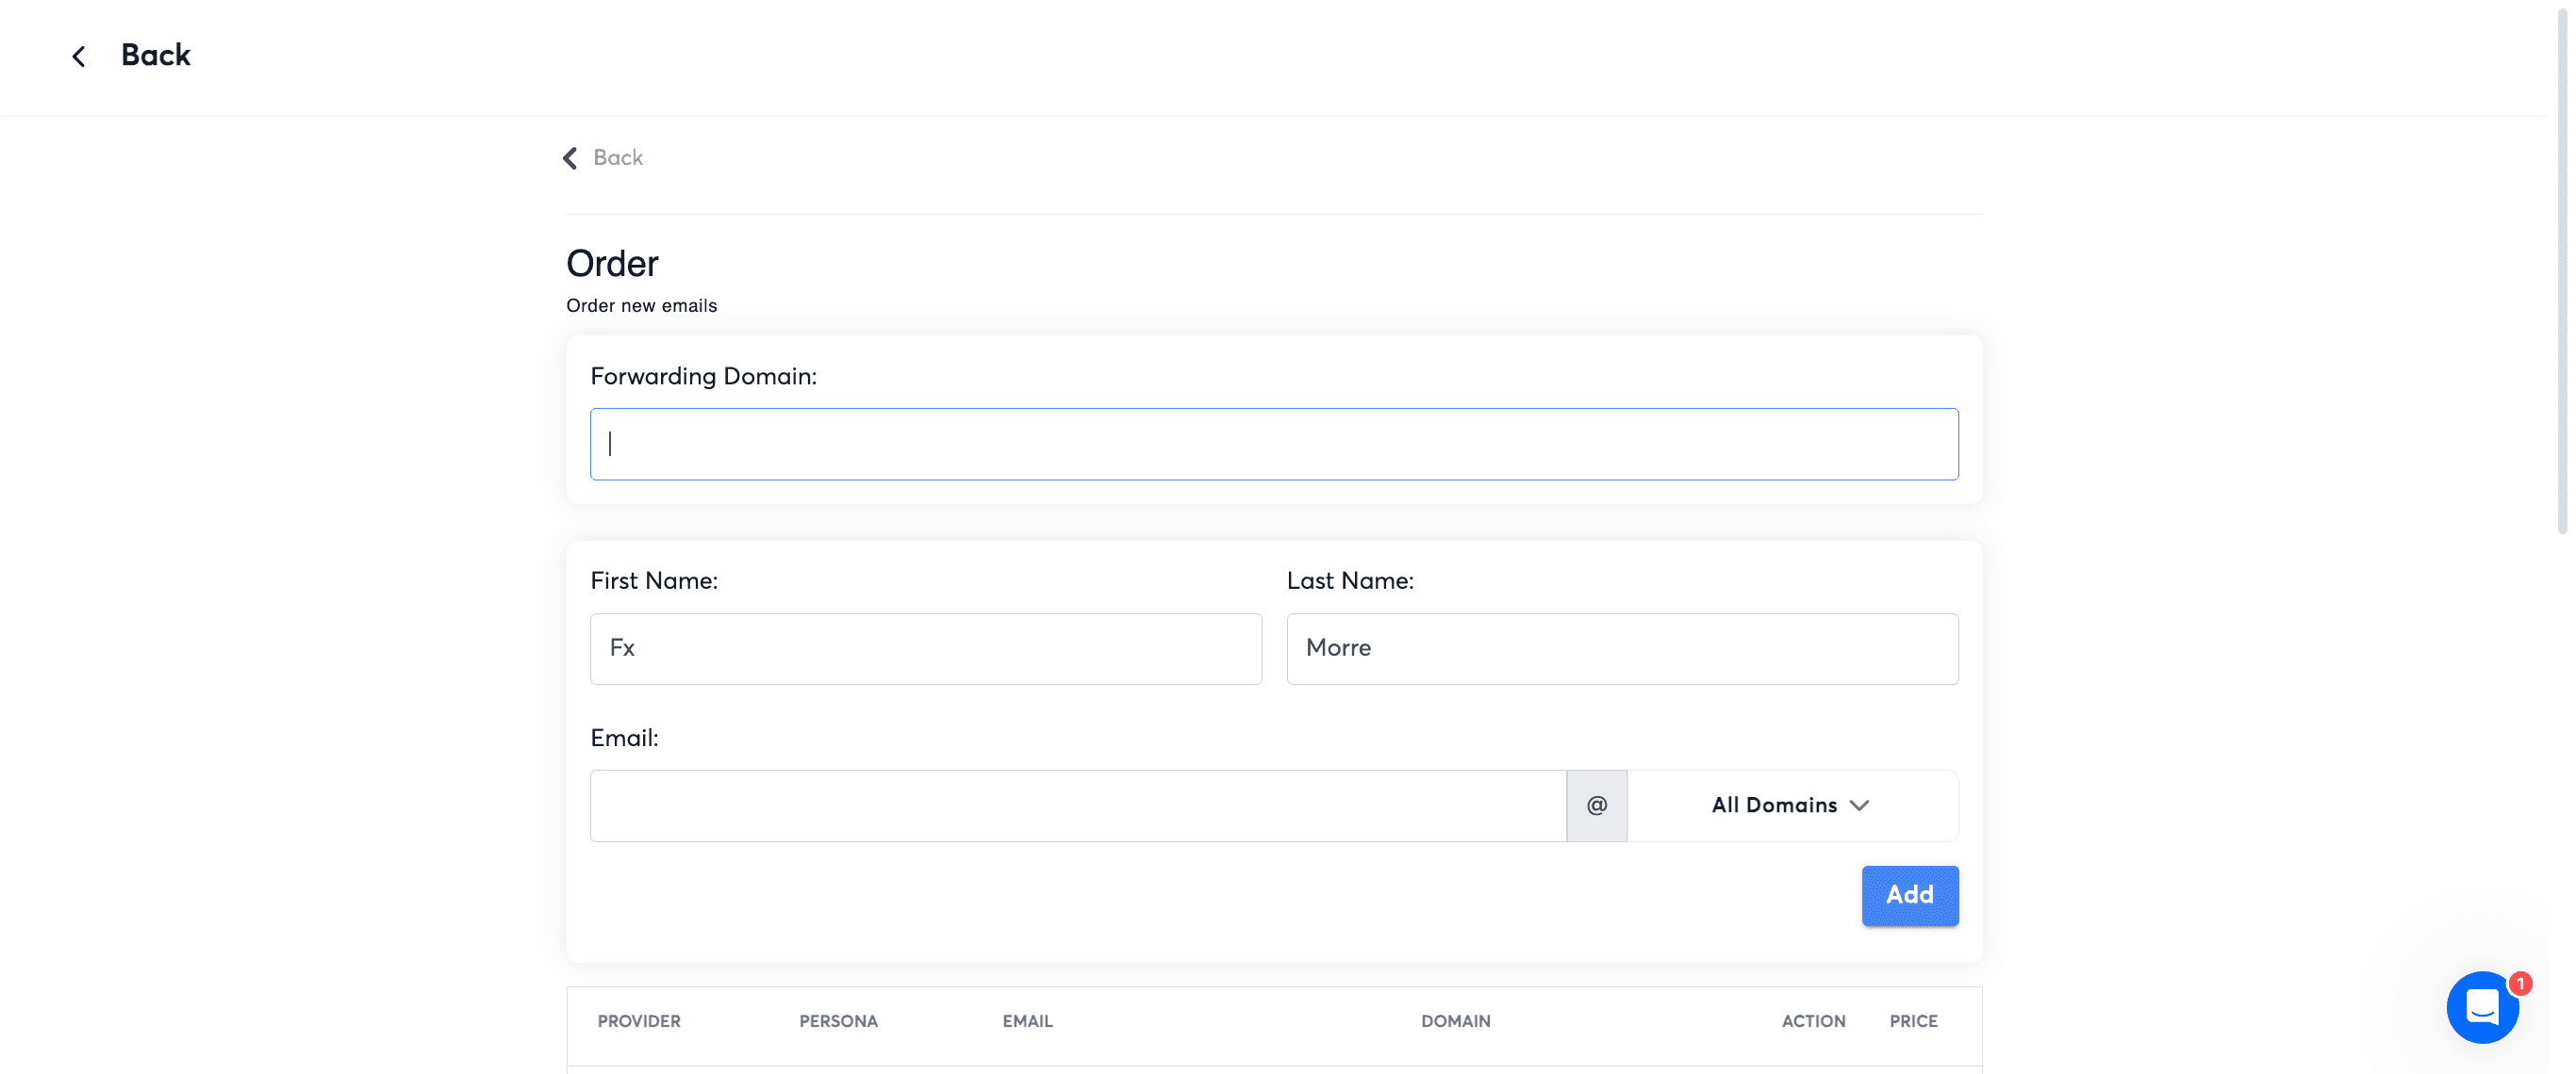Click the @ symbol addon box
Screen dimensions: 2576x1074
[1597, 805]
